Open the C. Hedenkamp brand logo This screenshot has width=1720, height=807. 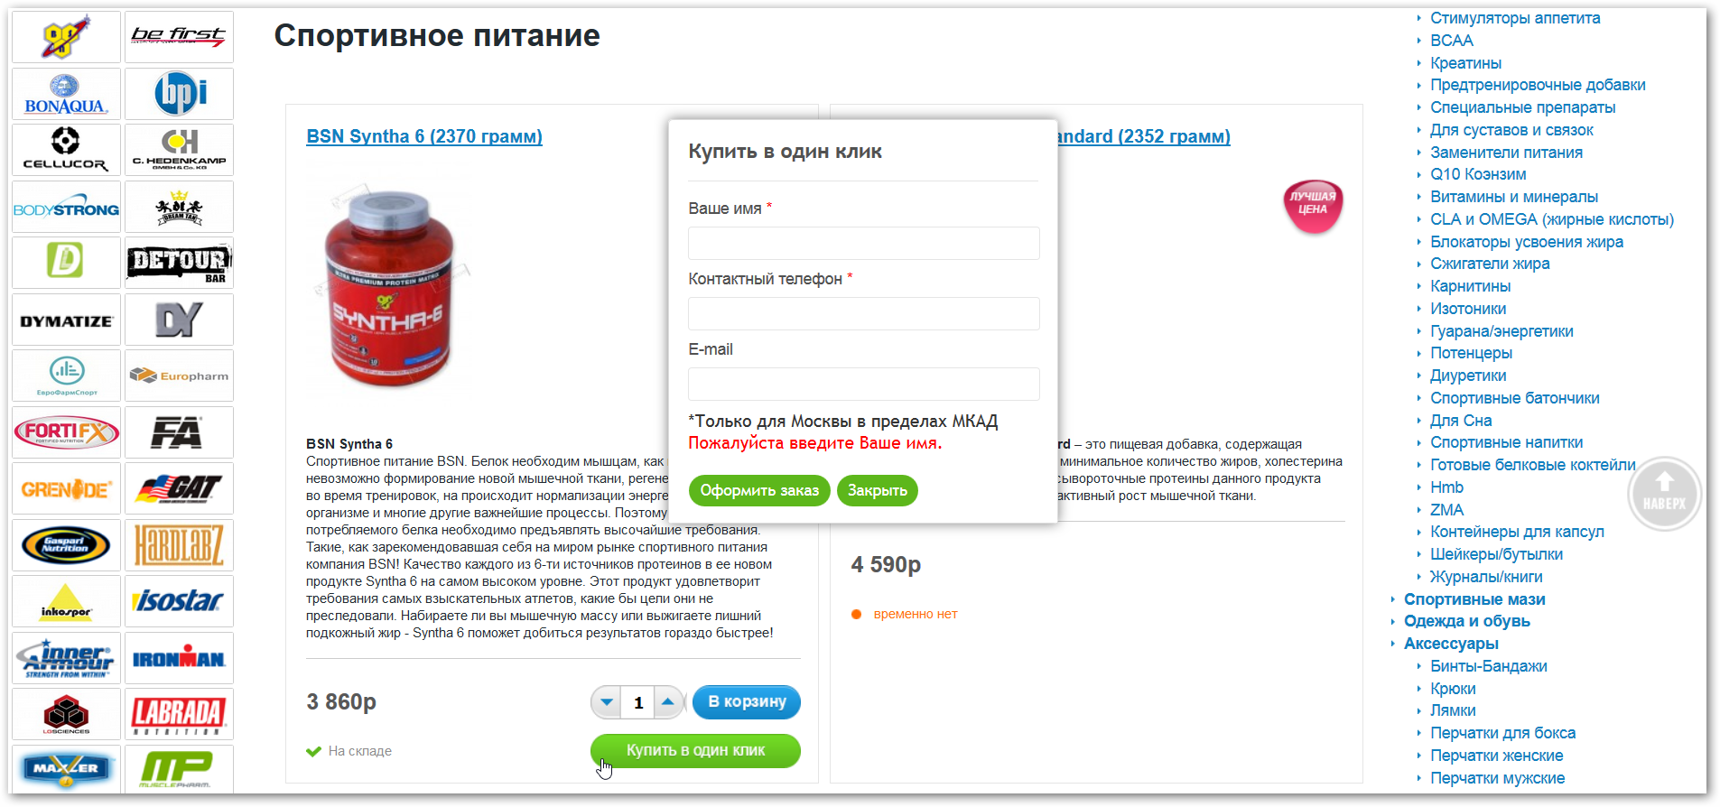click(179, 150)
